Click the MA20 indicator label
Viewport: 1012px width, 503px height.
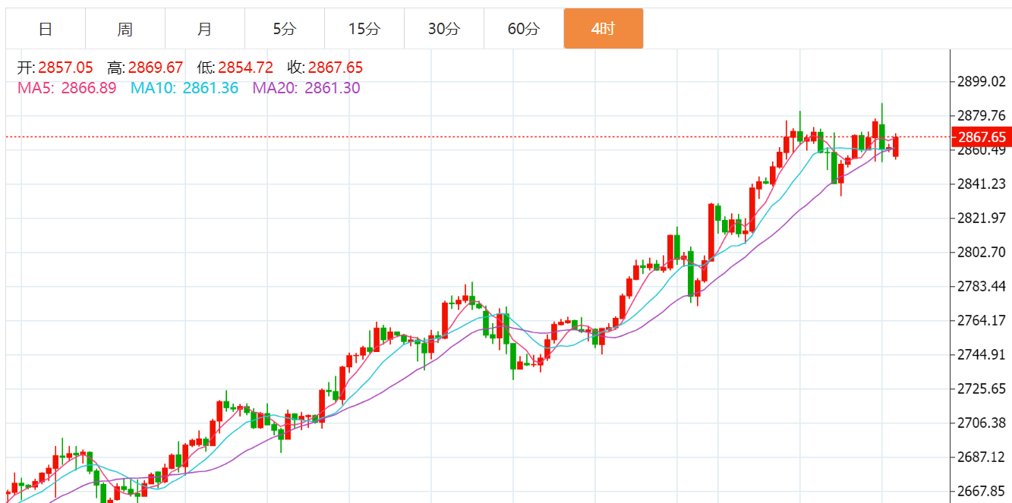(306, 88)
